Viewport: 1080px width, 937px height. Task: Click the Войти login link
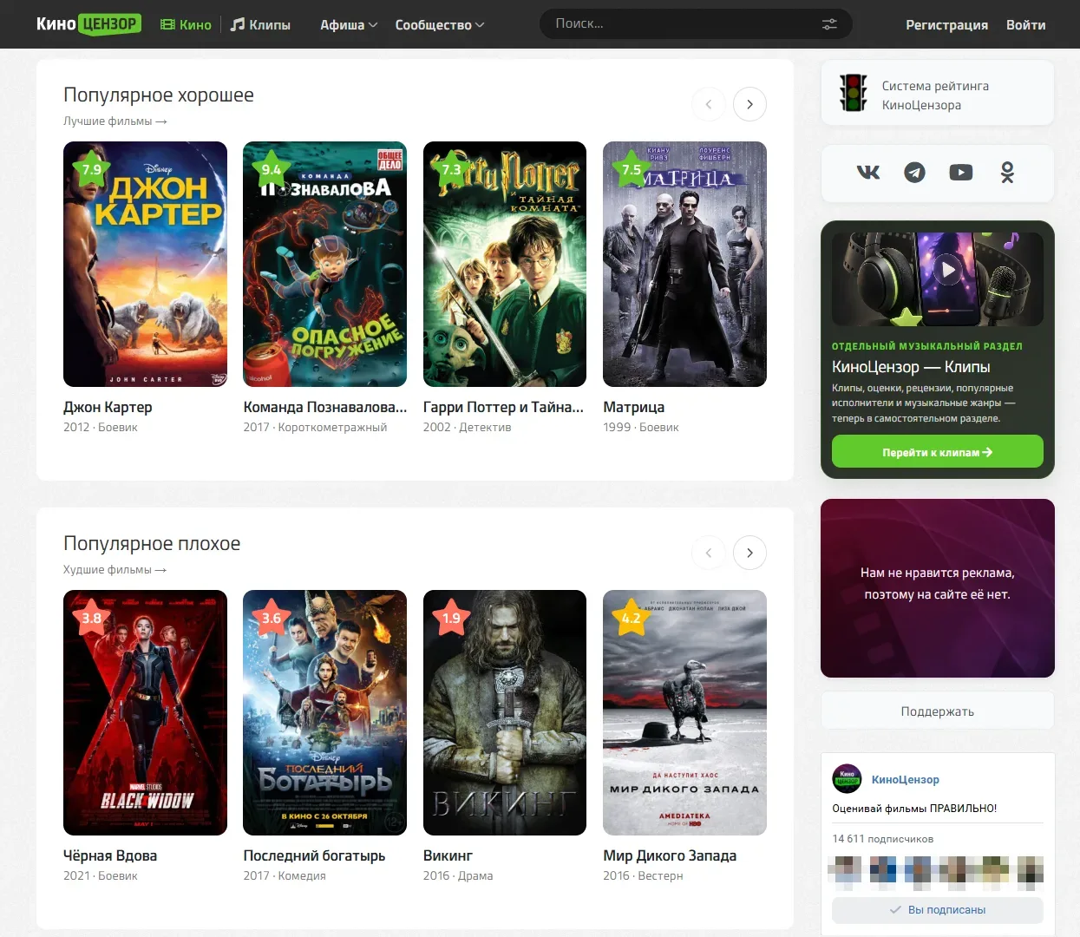[1026, 24]
